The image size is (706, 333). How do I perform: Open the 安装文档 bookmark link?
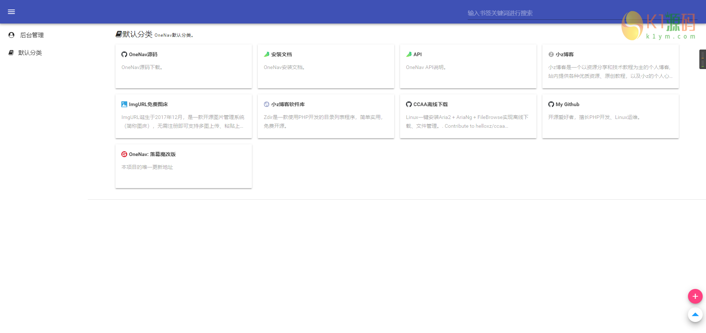pyautogui.click(x=282, y=54)
